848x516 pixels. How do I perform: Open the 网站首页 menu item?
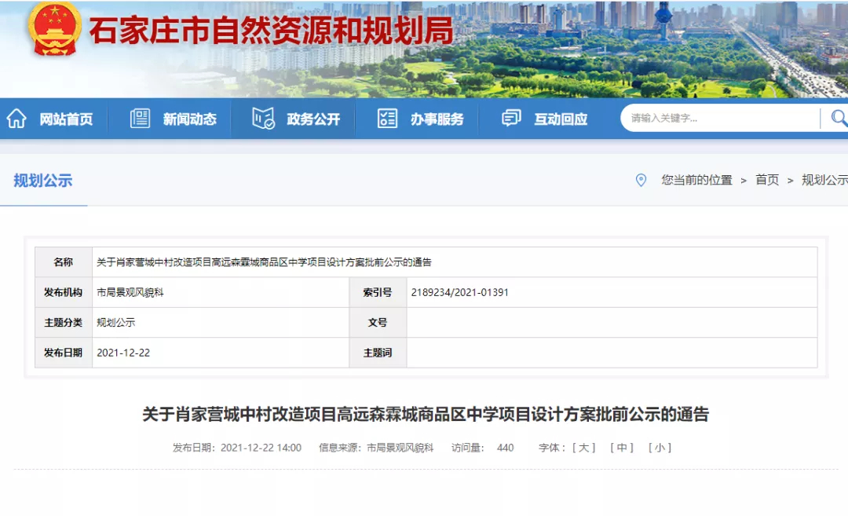(x=66, y=119)
